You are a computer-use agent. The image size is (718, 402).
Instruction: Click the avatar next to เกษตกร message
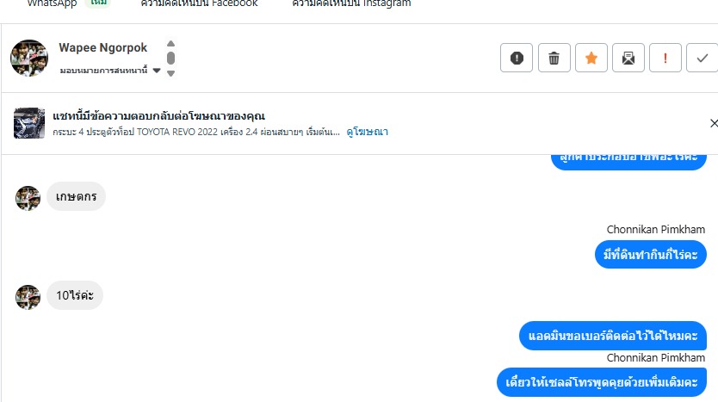[x=28, y=198]
